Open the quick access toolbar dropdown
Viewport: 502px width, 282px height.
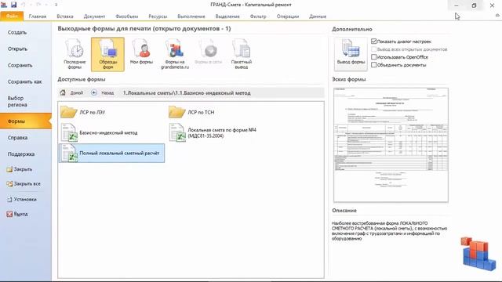click(56, 5)
